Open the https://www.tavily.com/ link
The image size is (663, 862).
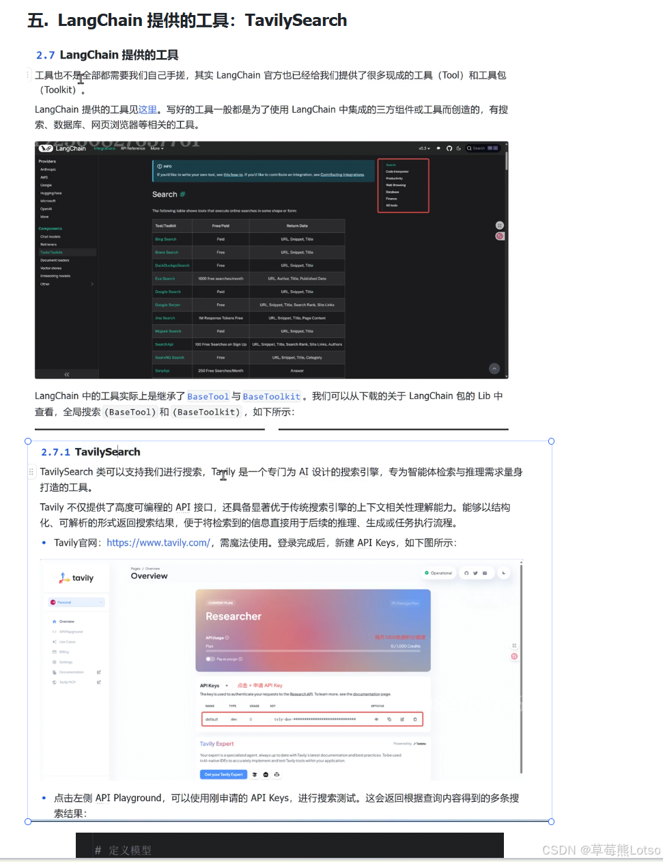(158, 543)
